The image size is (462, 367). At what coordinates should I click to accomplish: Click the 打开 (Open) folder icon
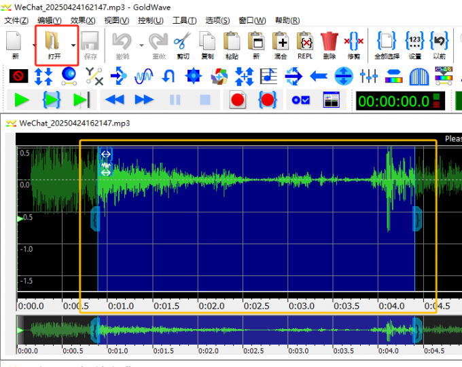52,41
